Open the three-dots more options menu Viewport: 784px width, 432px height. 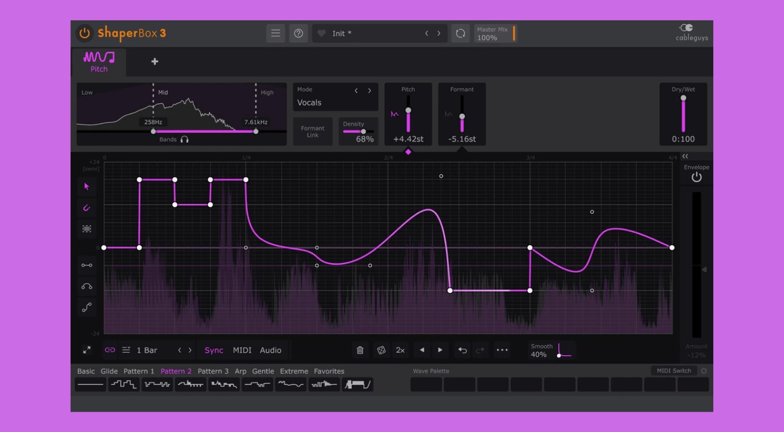click(502, 350)
